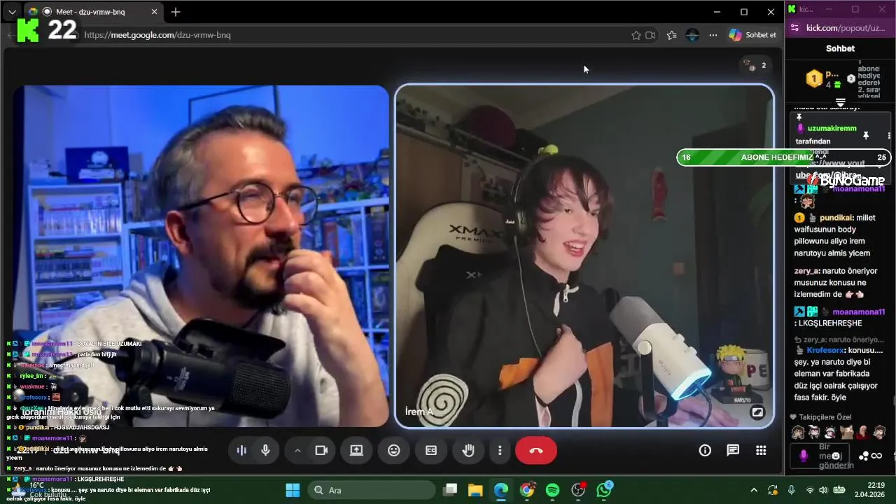896x504 pixels.
Task: Open WhatsApp from the taskbar
Action: (x=604, y=490)
